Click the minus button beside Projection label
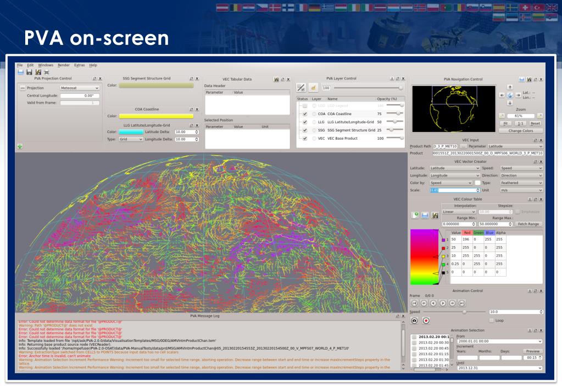This screenshot has width=562, height=388. pyautogui.click(x=22, y=88)
